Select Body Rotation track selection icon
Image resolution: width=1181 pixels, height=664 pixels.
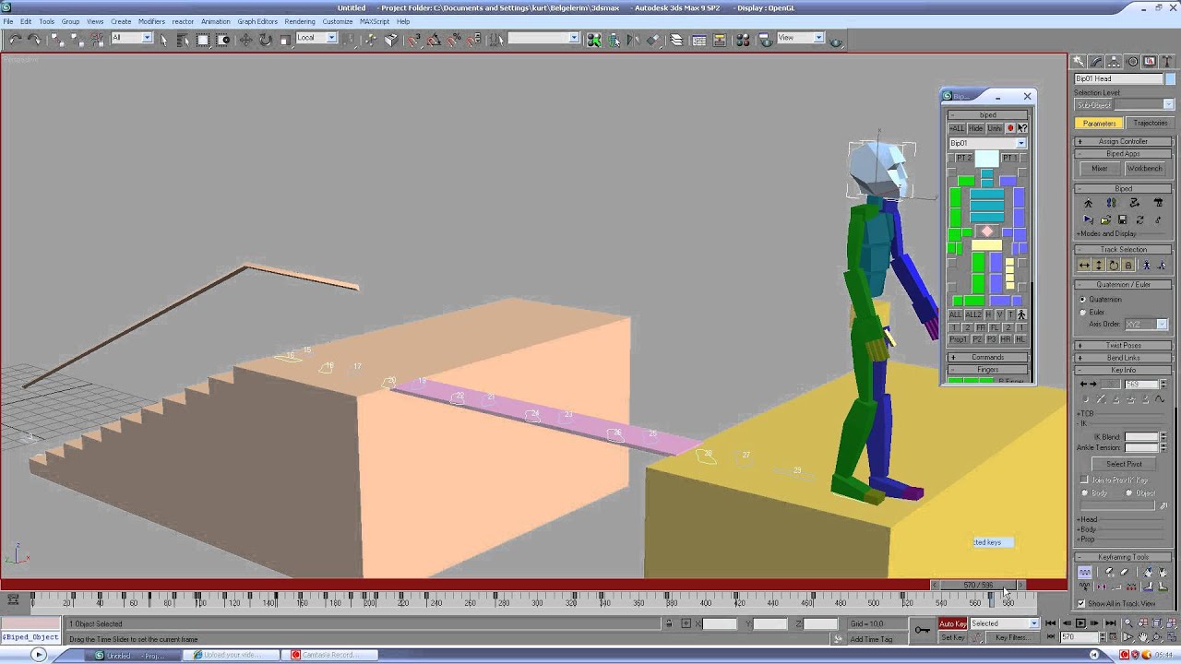[x=1114, y=266]
